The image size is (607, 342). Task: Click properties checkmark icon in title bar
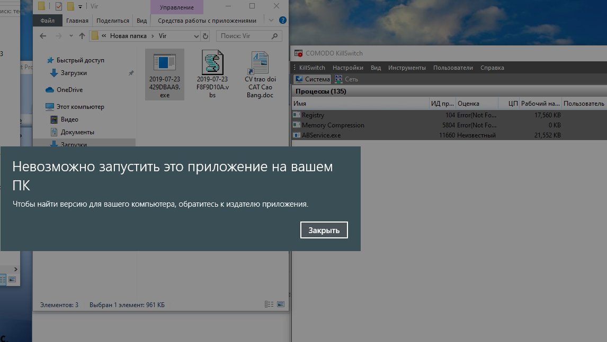coord(59,6)
